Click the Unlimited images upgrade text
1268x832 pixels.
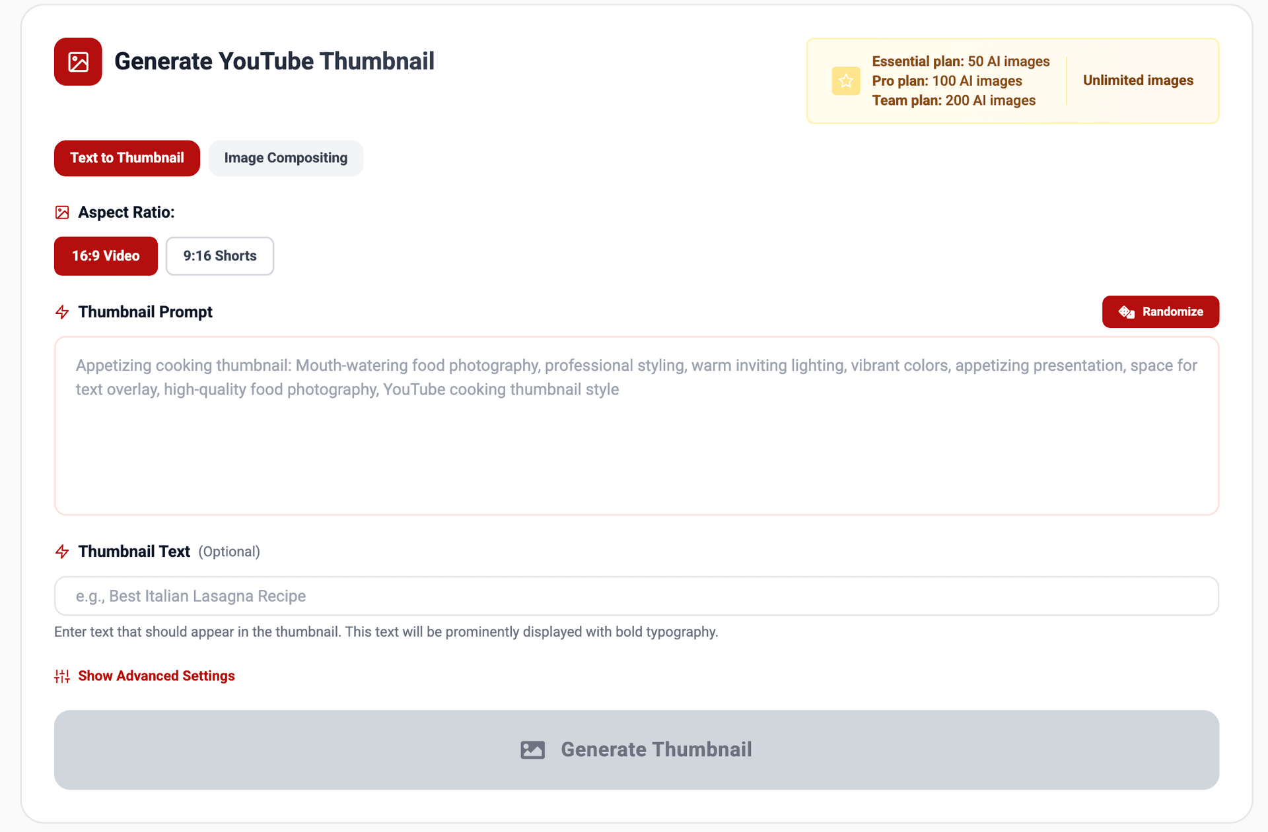[x=1137, y=80]
